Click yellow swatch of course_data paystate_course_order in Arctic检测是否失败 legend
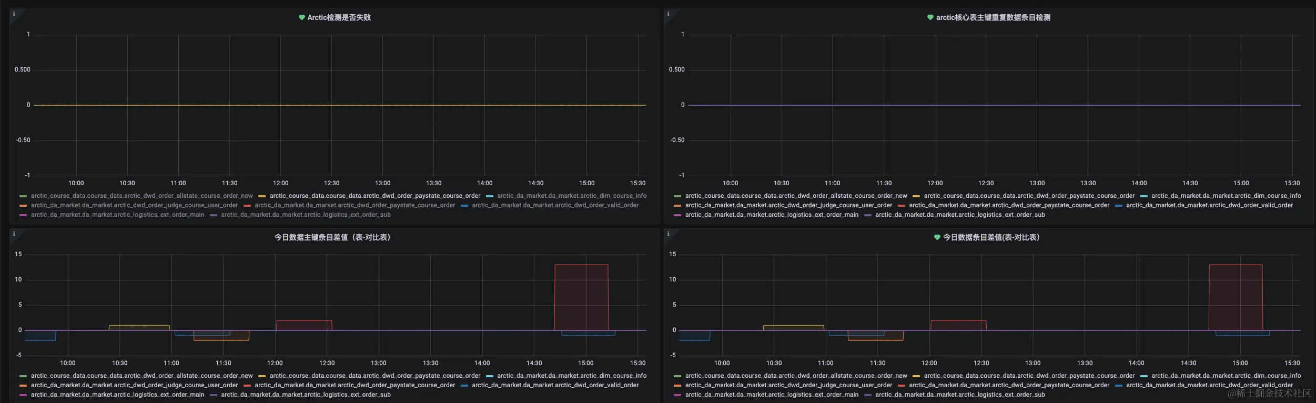 262,196
